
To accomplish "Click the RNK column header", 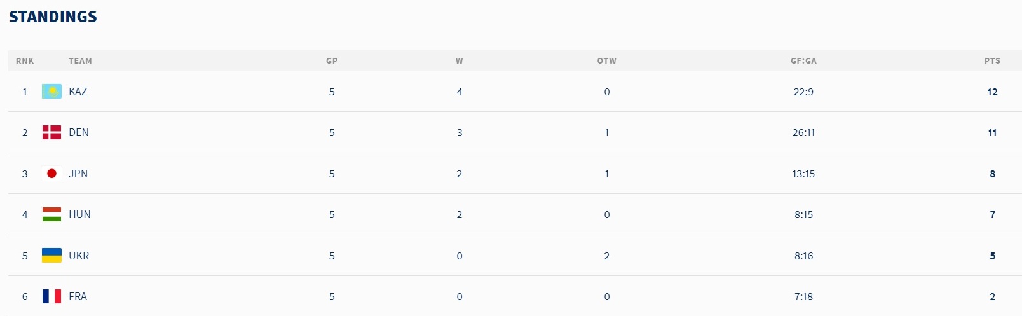I will click(x=25, y=61).
